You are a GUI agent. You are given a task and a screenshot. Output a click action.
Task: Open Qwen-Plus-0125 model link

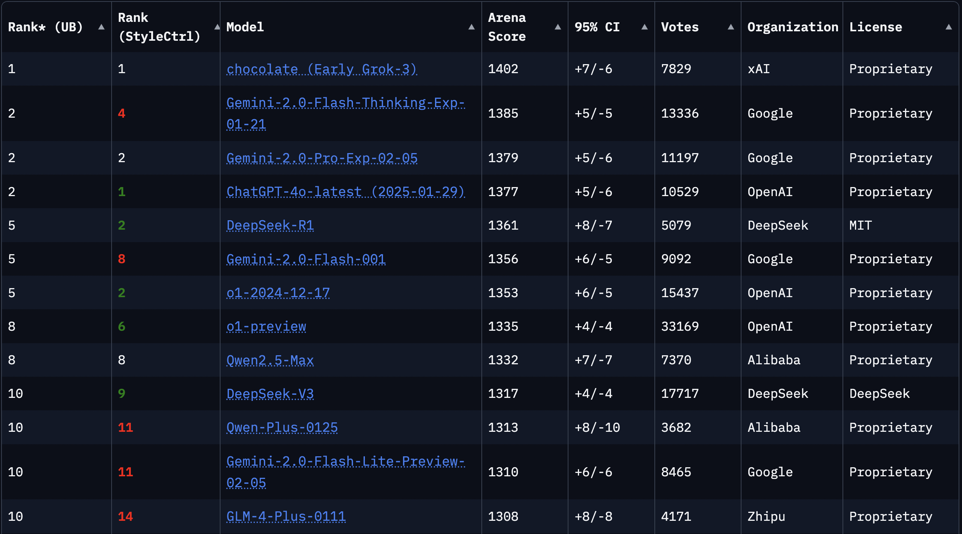pos(282,428)
